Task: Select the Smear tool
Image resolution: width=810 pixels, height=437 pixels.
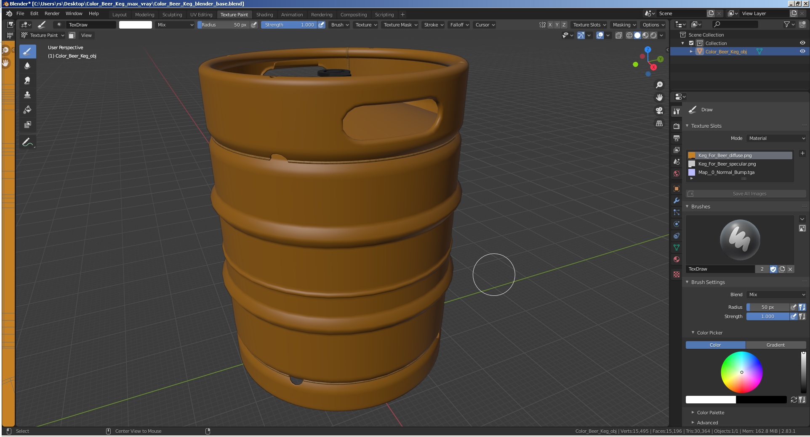Action: coord(27,80)
